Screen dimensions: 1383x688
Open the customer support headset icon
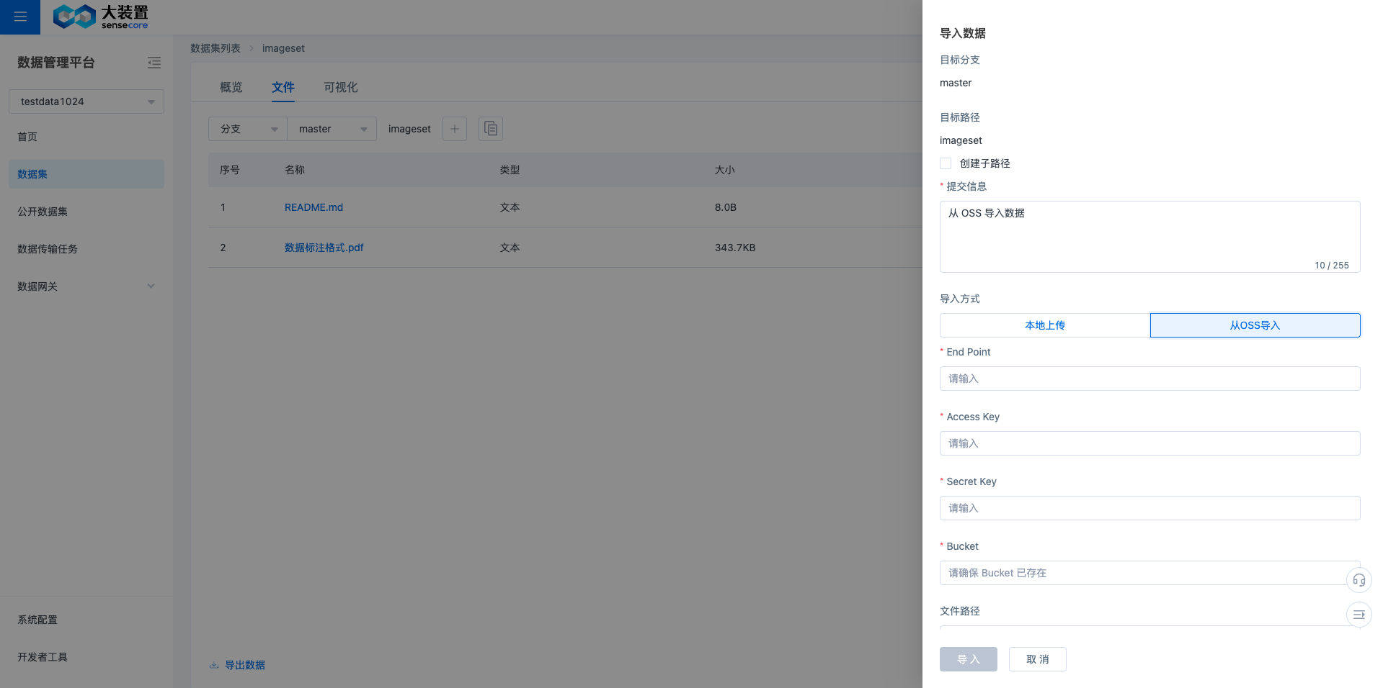tap(1358, 580)
